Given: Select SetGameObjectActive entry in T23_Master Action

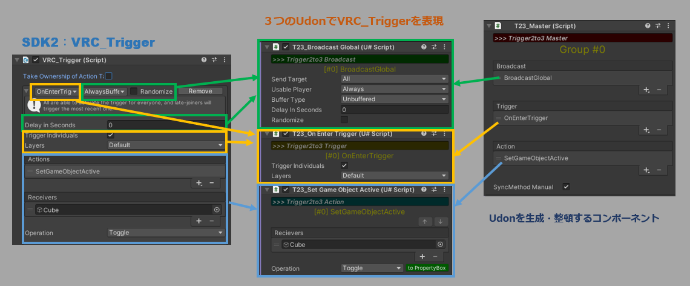Looking at the screenshot, I should click(582, 158).
